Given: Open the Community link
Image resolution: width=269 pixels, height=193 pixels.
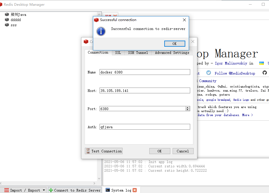Looking at the screenshot, I should click(x=208, y=81).
